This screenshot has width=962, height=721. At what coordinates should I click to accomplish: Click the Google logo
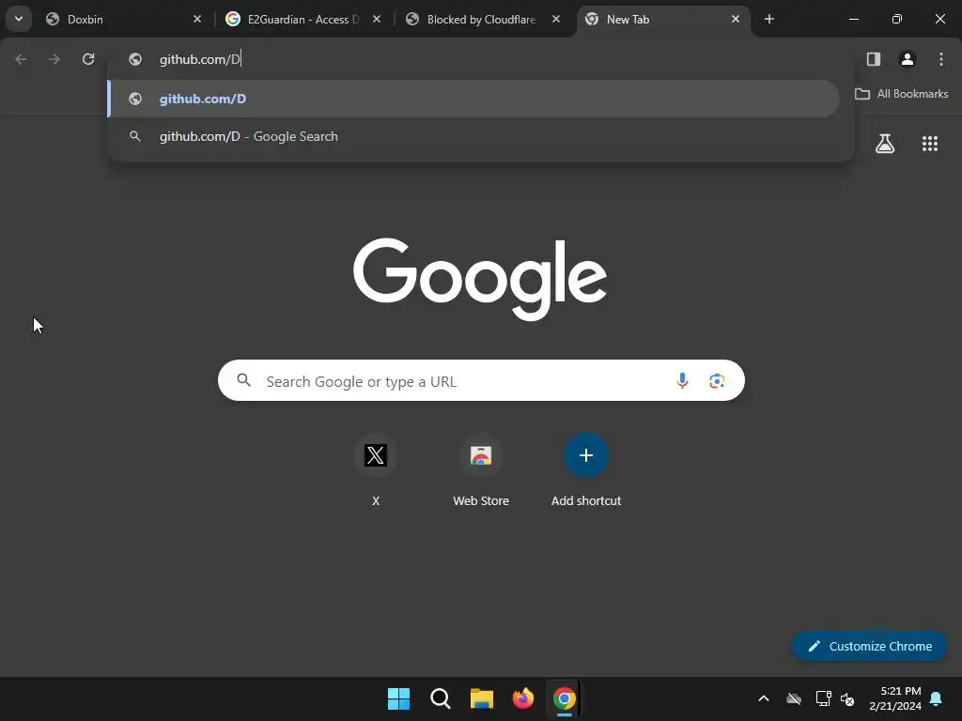tap(480, 279)
